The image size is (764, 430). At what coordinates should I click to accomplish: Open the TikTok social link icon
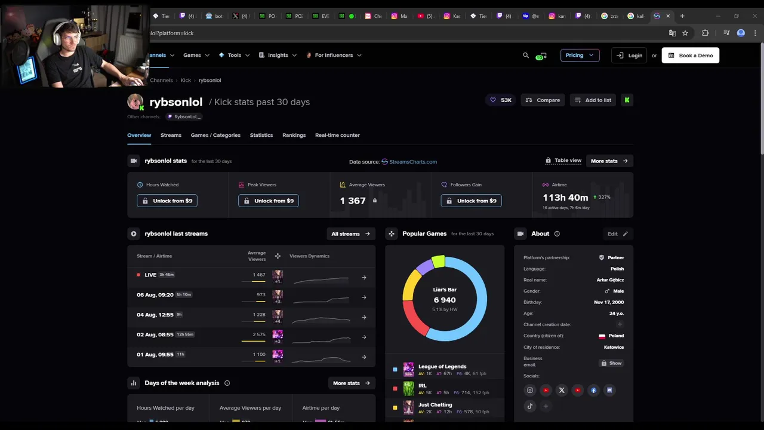[x=529, y=406]
